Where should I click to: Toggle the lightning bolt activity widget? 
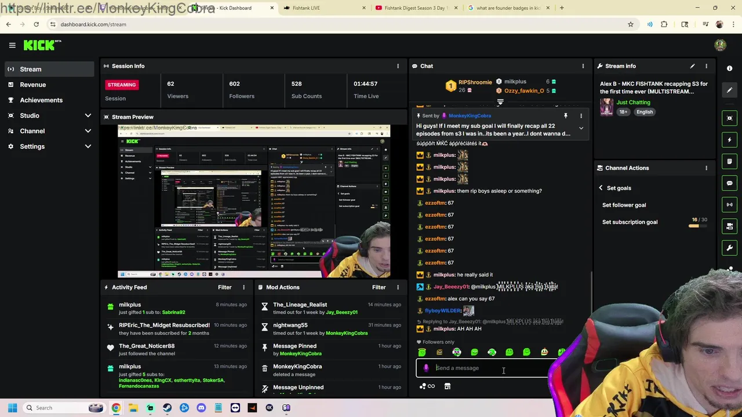729,140
